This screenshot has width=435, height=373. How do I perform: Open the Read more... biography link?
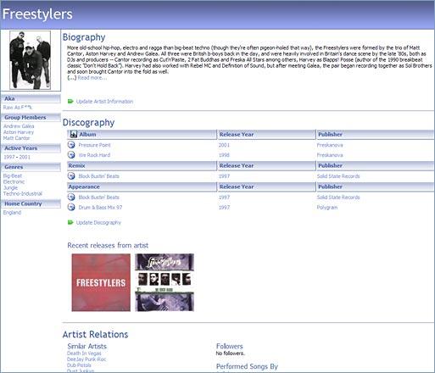pos(92,78)
